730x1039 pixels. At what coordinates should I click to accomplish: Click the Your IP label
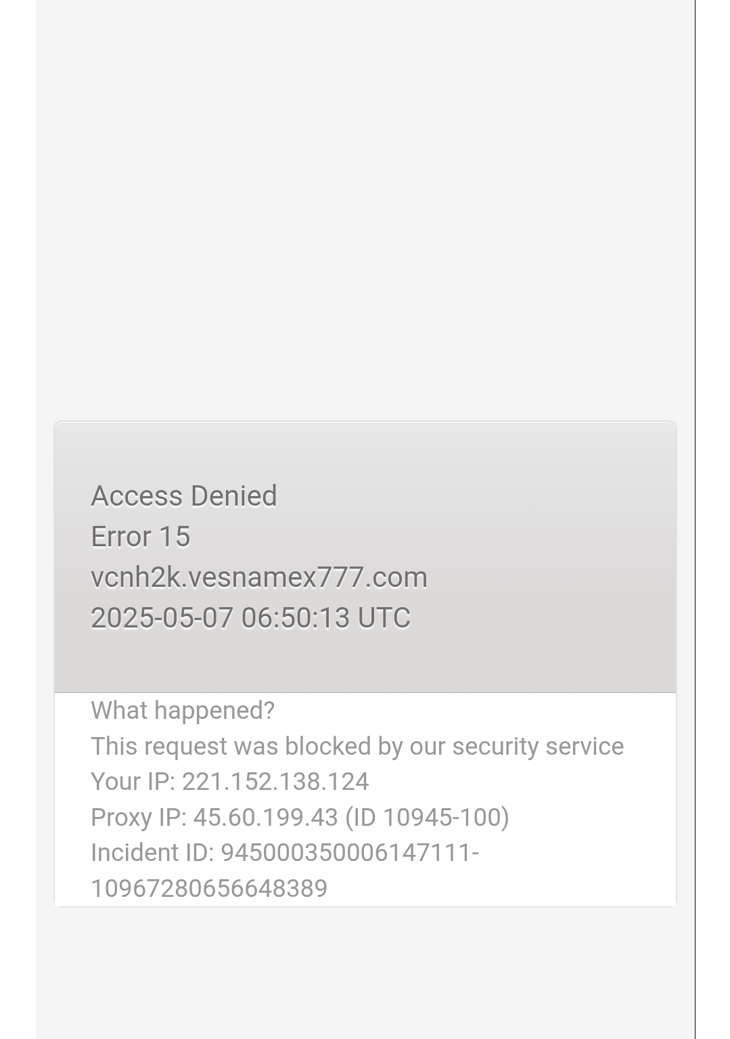pyautogui.click(x=133, y=782)
